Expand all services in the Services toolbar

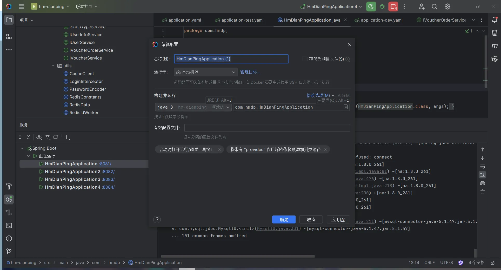tap(20, 137)
